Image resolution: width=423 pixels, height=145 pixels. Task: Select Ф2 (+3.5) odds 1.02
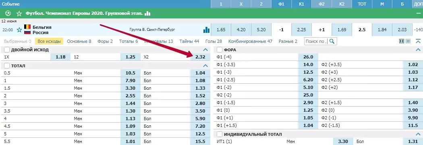tap(413, 64)
